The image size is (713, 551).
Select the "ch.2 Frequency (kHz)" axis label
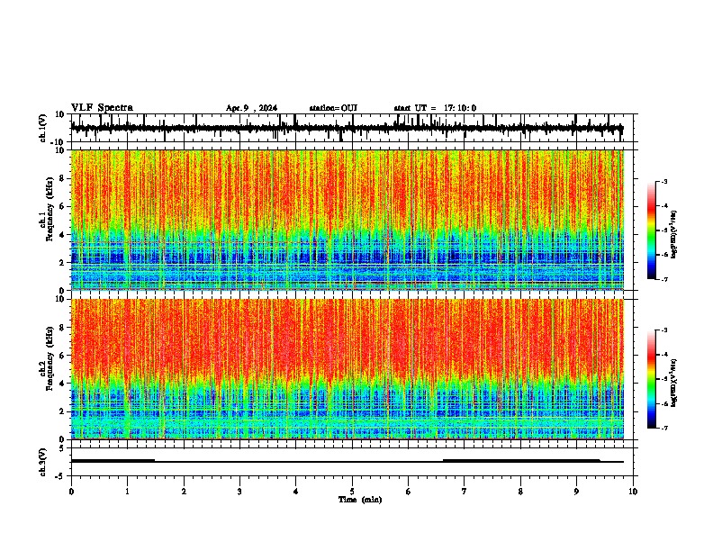[49, 357]
